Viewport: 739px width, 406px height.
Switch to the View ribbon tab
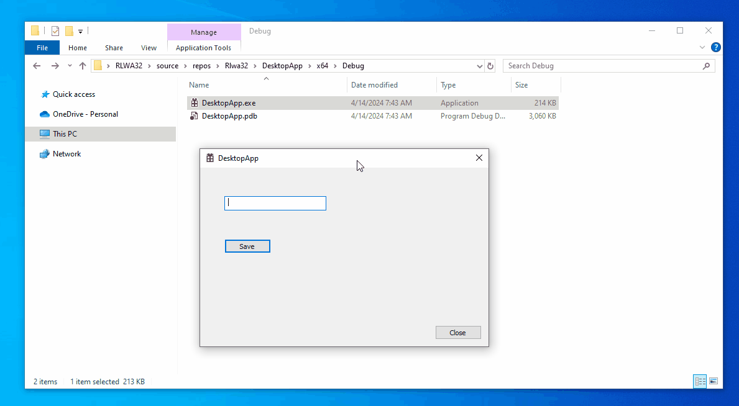coord(149,47)
